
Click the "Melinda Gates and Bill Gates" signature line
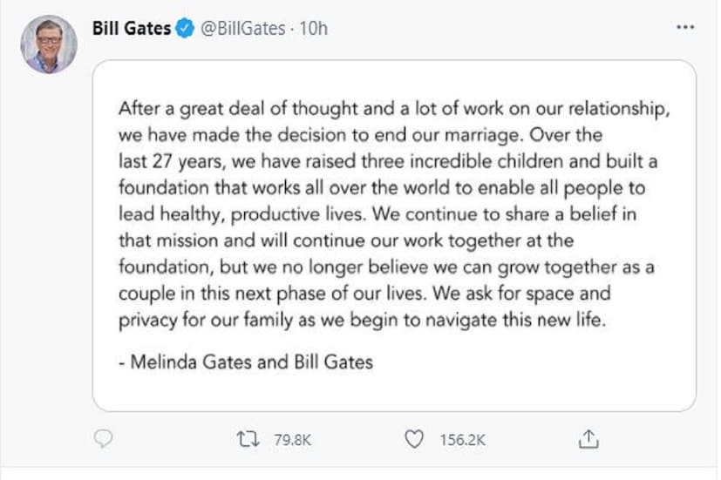[245, 361]
